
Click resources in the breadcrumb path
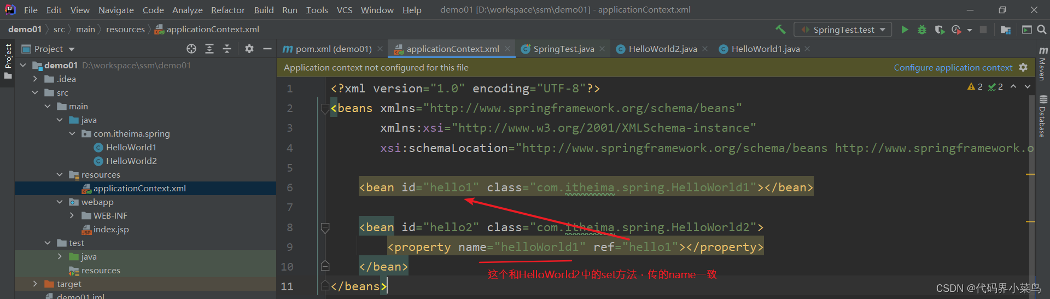pyautogui.click(x=125, y=29)
